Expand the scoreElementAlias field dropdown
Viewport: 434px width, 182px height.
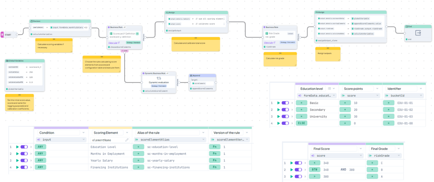click(204, 140)
